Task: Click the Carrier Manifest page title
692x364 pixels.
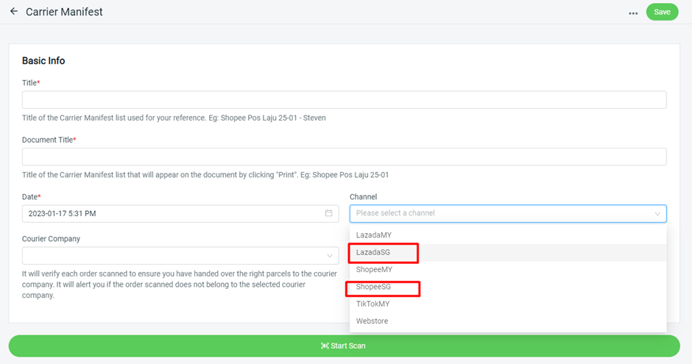Action: pos(64,12)
